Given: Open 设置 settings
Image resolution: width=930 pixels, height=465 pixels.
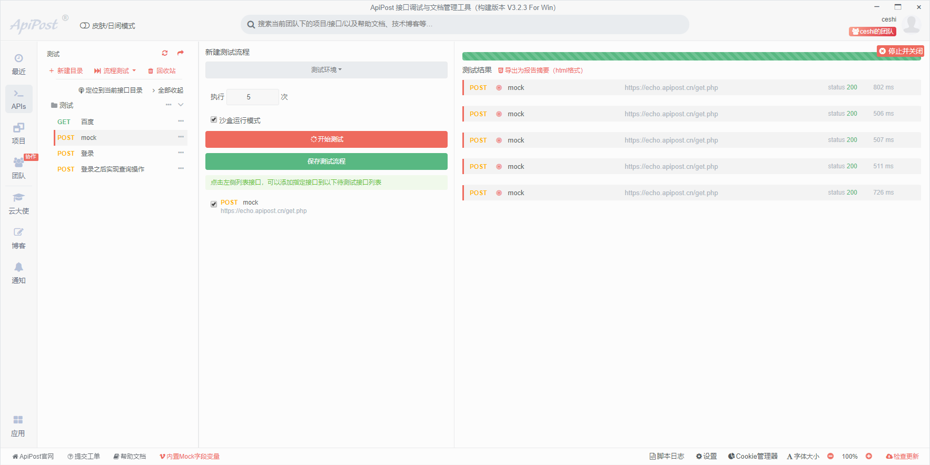Looking at the screenshot, I should coord(706,456).
